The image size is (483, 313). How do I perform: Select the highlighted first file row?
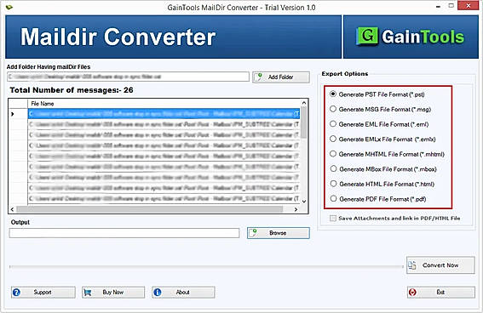tap(164, 114)
